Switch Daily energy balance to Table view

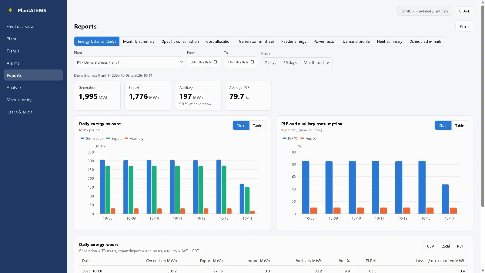coord(257,126)
